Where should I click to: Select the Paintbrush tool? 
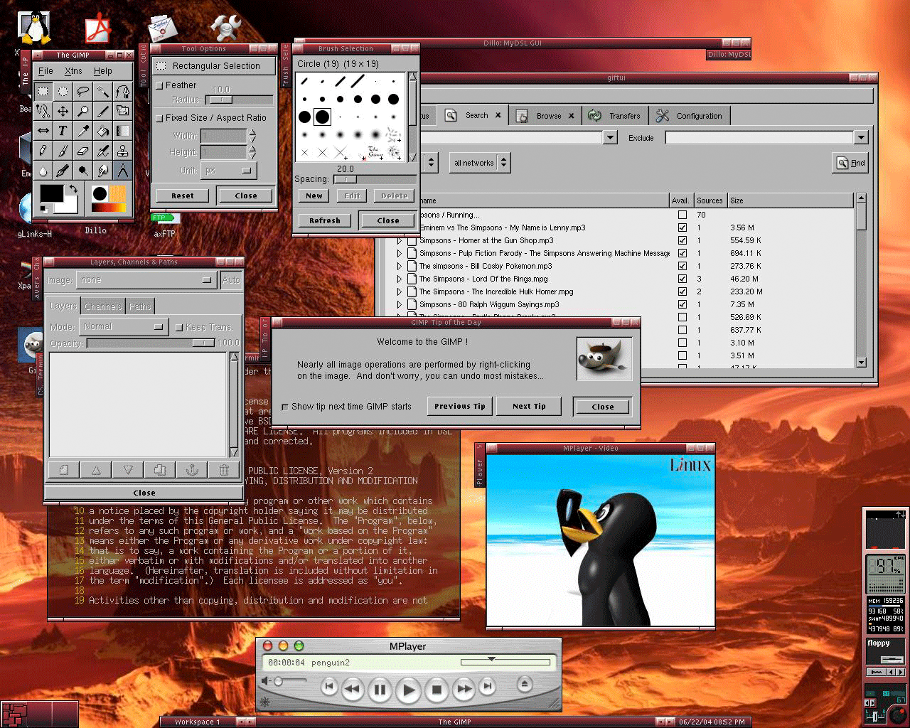coord(63,151)
